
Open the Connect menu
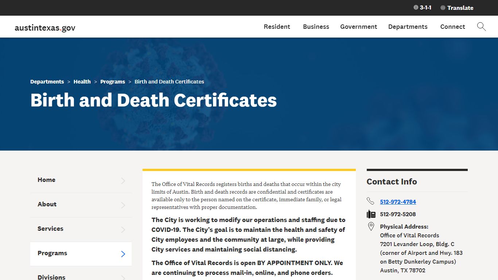click(453, 27)
